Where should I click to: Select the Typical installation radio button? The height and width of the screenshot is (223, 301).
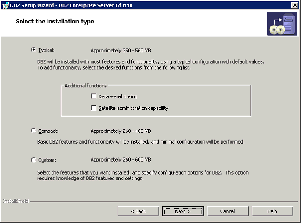pyautogui.click(x=34, y=50)
